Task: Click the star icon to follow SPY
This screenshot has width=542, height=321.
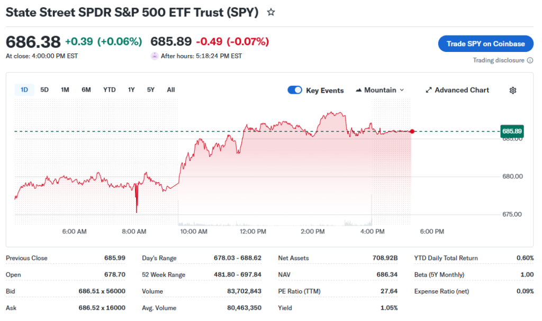Action: tap(271, 12)
